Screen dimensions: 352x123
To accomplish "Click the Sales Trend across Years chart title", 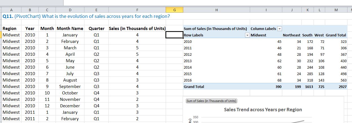I will coord(263,110).
